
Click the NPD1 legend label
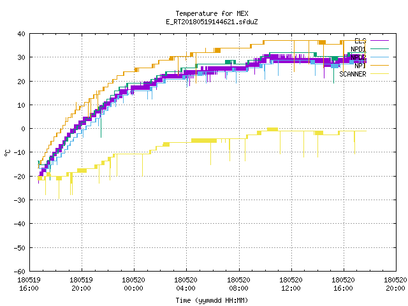pyautogui.click(x=358, y=49)
